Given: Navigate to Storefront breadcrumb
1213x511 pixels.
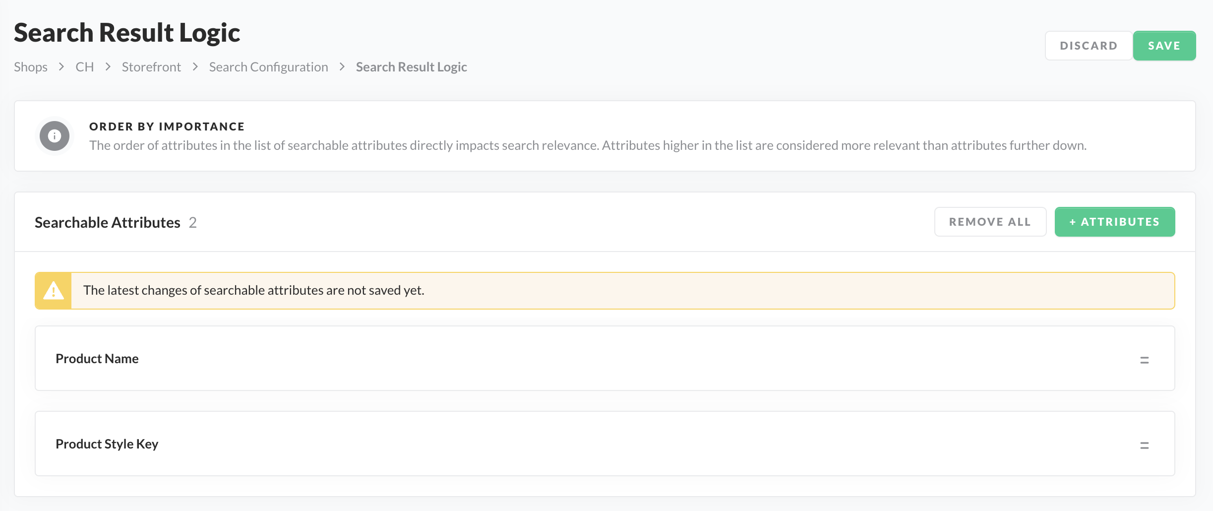Looking at the screenshot, I should point(151,67).
